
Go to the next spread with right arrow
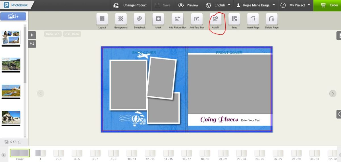click(332, 94)
